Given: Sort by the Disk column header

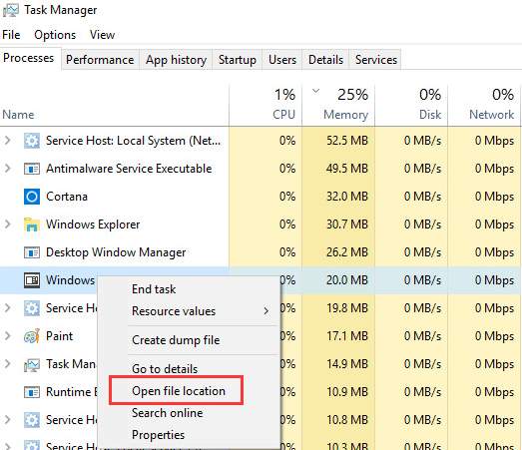Looking at the screenshot, I should click(411, 105).
